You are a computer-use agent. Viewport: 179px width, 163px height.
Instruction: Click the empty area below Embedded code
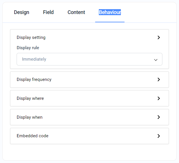coord(89,152)
